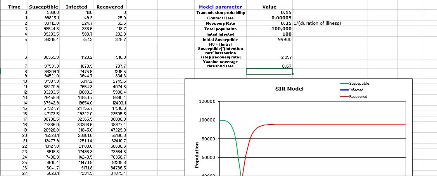Click the 120000 axis label
The image size is (437, 176).
207,102
